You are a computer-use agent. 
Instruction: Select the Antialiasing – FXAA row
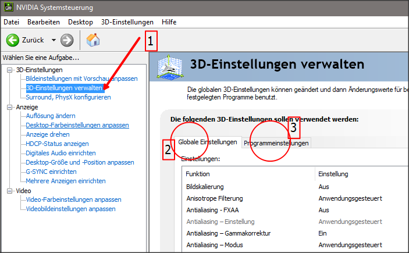pyautogui.click(x=212, y=210)
